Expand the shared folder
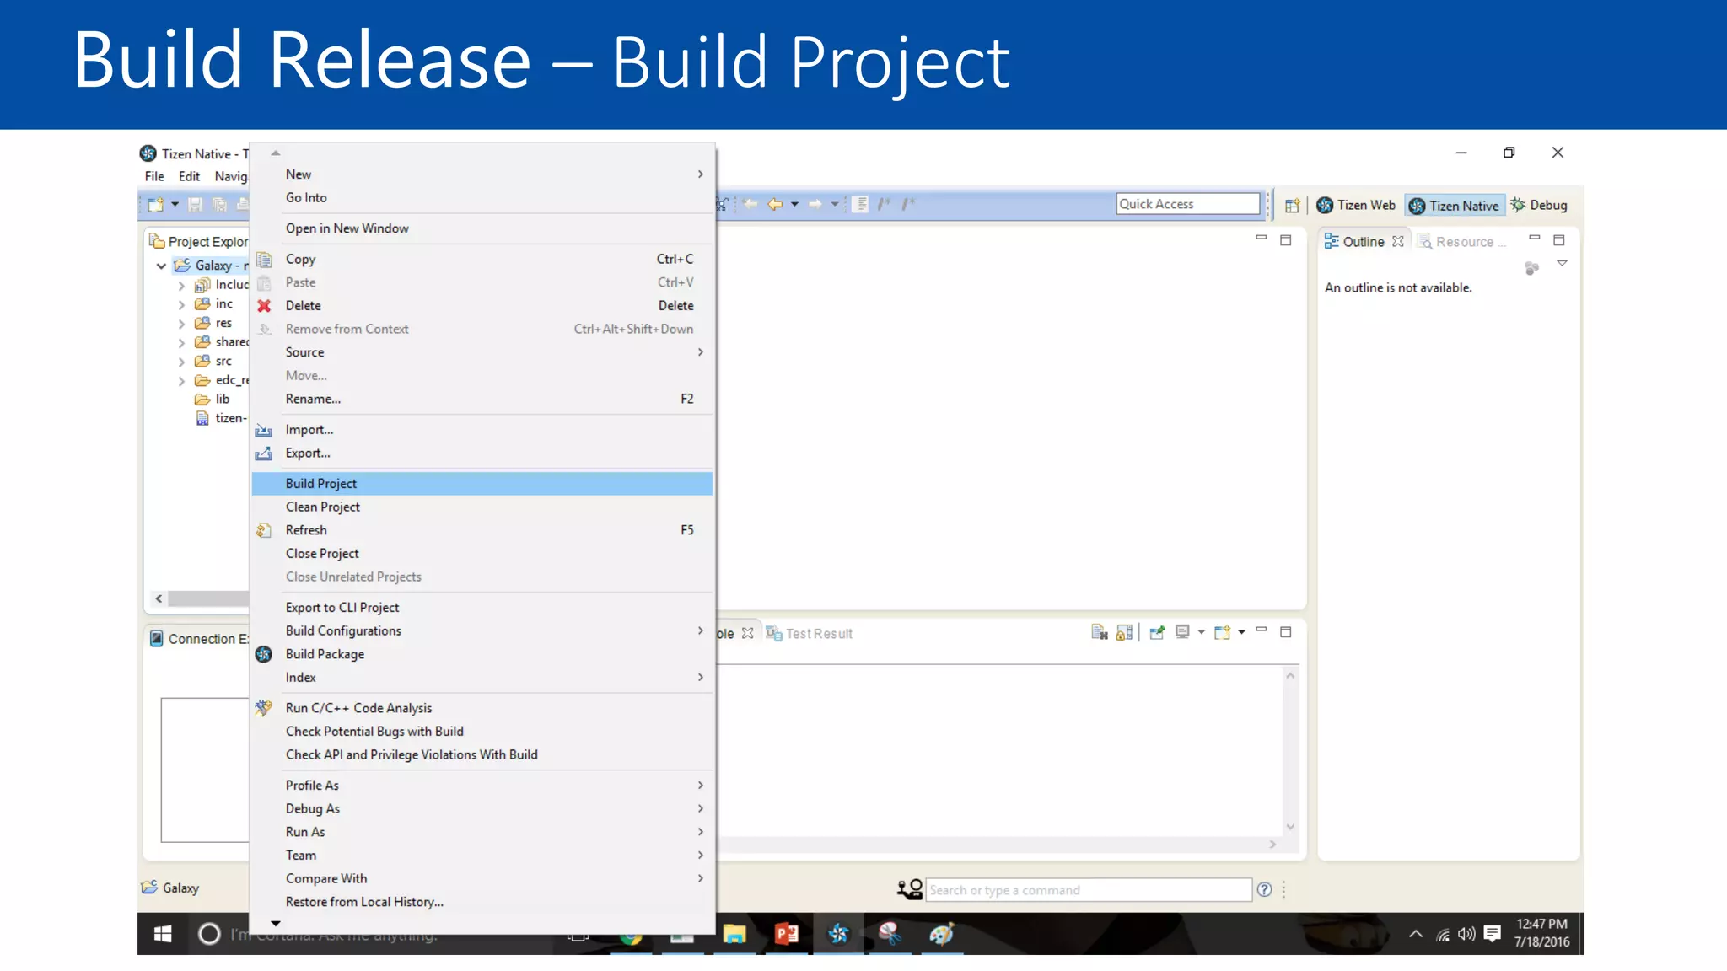 click(x=181, y=342)
